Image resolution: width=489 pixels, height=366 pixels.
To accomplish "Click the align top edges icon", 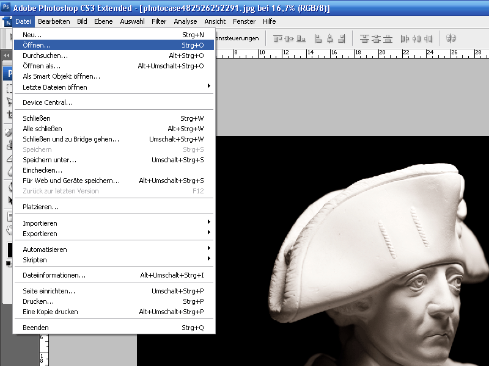I will tap(278, 38).
